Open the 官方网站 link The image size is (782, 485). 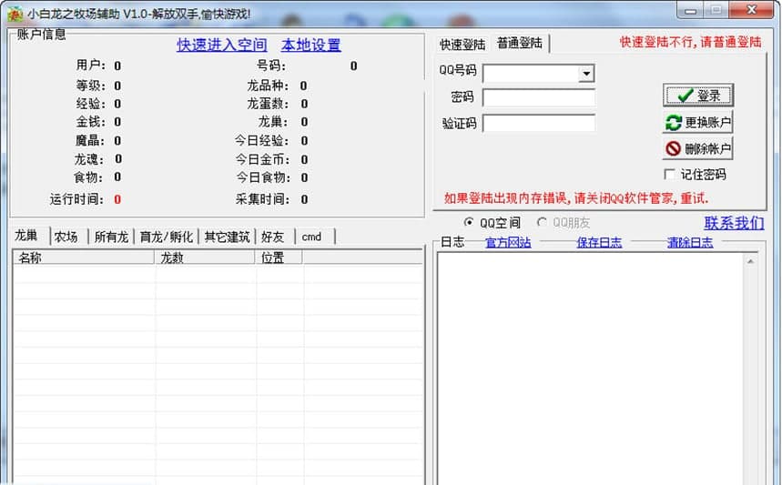tap(508, 242)
